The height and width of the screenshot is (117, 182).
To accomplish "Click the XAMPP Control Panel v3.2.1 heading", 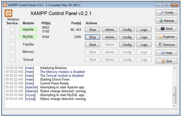I will point(61,14).
